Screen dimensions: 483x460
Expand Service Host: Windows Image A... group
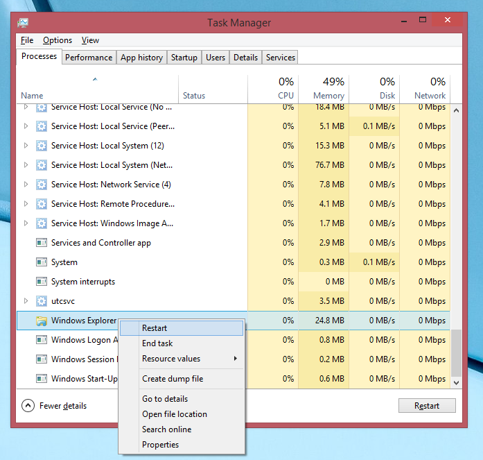[x=26, y=223]
